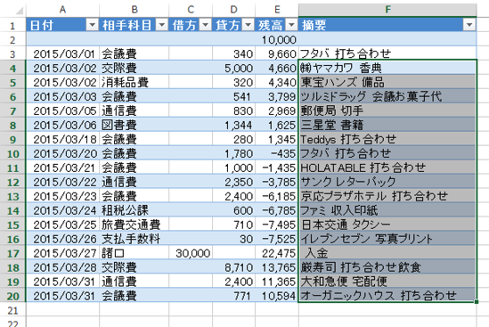The width and height of the screenshot is (489, 327).
Task: Select column C header
Action: [x=191, y=10]
